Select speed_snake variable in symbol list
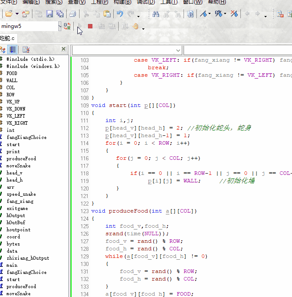Screen dimensions: 292x297 [x=21, y=194]
